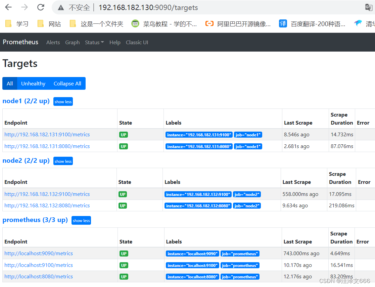Open the 这是一个文件夹 bookmark folder
Screen dimensions: 375x287
[x=96, y=24]
